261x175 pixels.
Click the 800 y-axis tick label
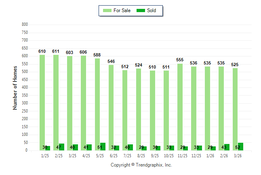[x=24, y=25]
